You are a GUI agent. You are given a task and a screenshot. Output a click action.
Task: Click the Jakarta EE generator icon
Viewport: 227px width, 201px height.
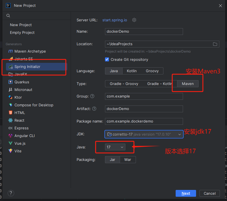[x=10, y=59]
